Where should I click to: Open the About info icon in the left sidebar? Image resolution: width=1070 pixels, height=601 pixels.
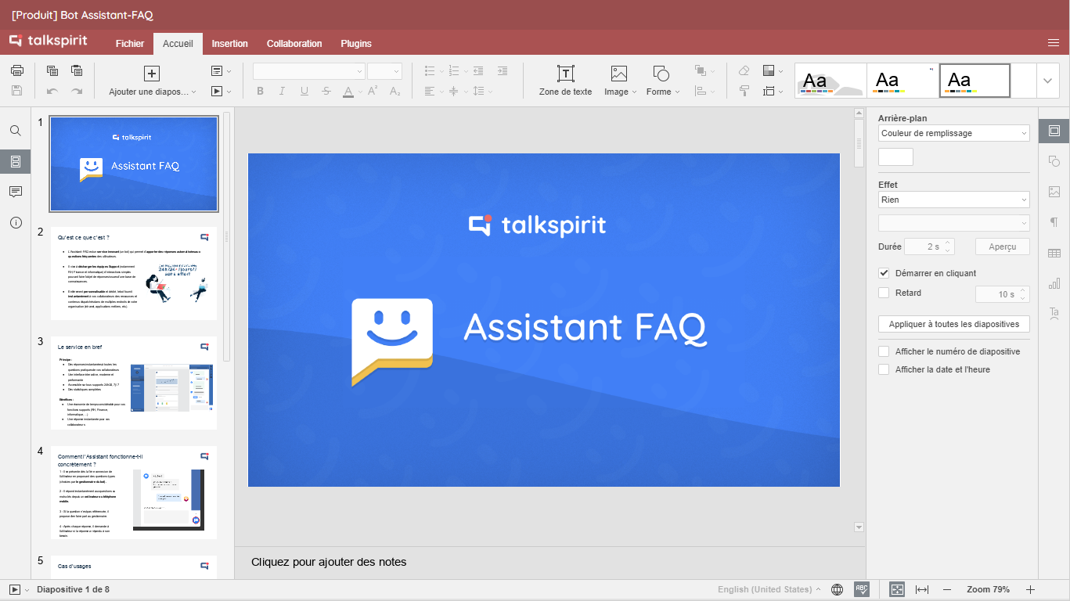15,222
